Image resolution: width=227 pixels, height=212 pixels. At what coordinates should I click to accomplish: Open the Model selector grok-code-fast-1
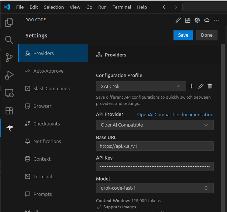(x=155, y=188)
